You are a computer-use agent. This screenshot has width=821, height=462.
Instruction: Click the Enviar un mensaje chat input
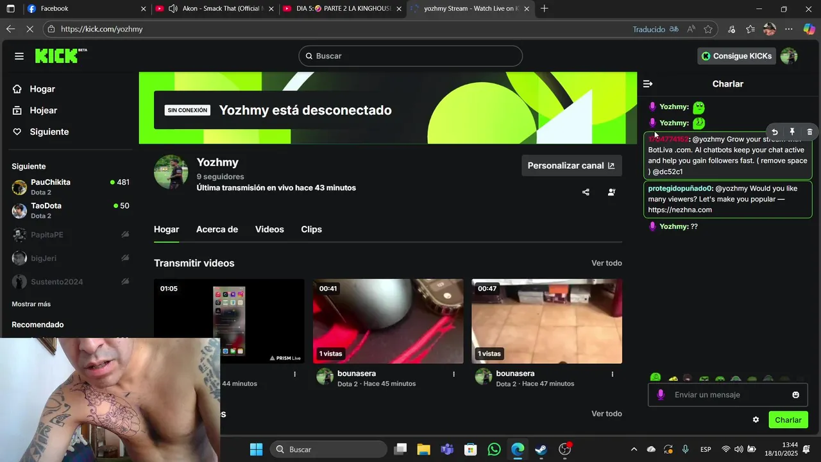point(728,395)
